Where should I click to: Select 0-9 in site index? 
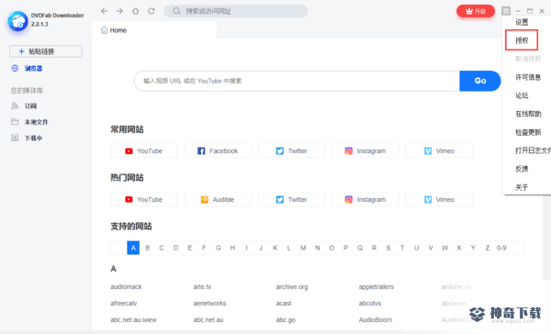point(501,248)
